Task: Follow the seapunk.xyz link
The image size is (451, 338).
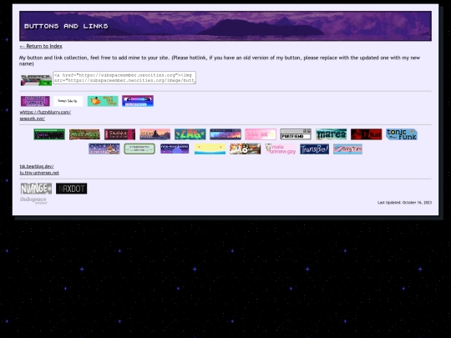Action: 33,119
